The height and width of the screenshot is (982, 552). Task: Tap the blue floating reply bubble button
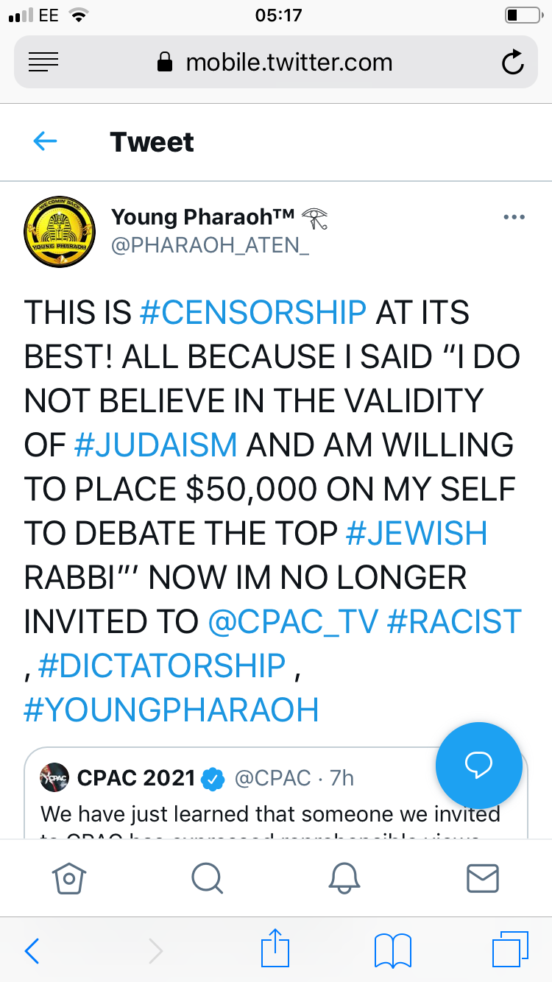479,766
